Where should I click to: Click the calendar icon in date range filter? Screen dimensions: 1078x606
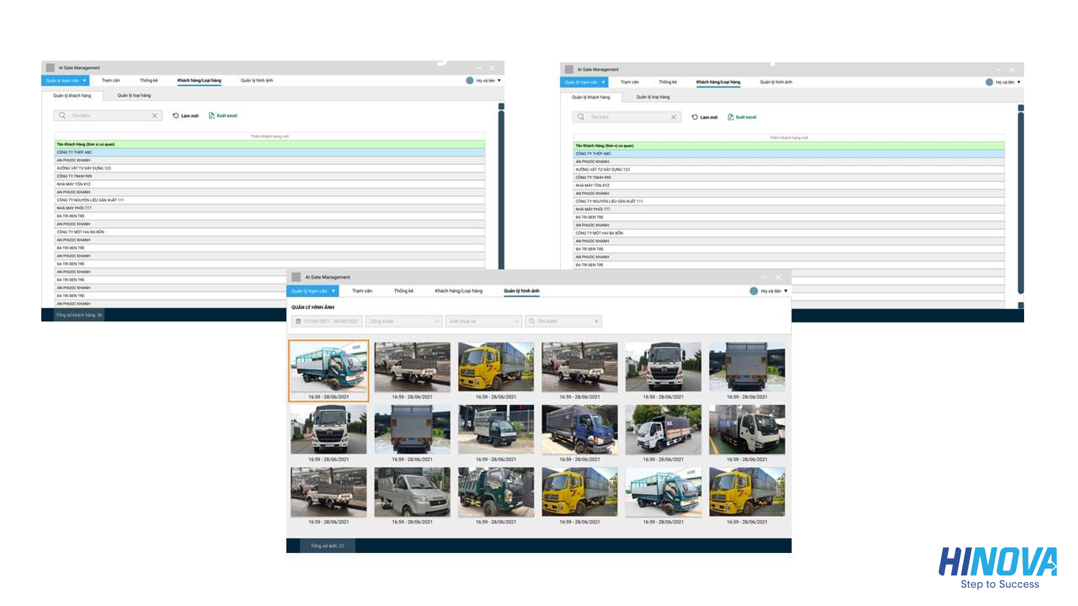(x=298, y=322)
